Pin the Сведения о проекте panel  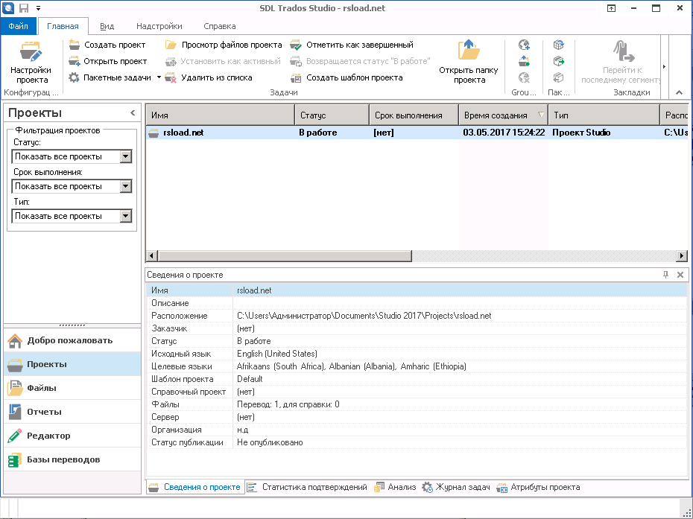pyautogui.click(x=665, y=274)
